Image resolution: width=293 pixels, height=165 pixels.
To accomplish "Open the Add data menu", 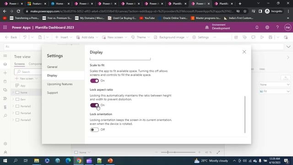I will (x=87, y=37).
